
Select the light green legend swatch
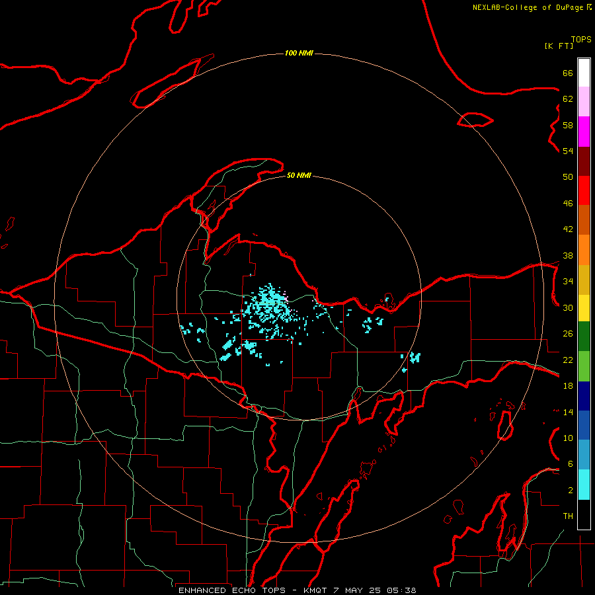584,366
